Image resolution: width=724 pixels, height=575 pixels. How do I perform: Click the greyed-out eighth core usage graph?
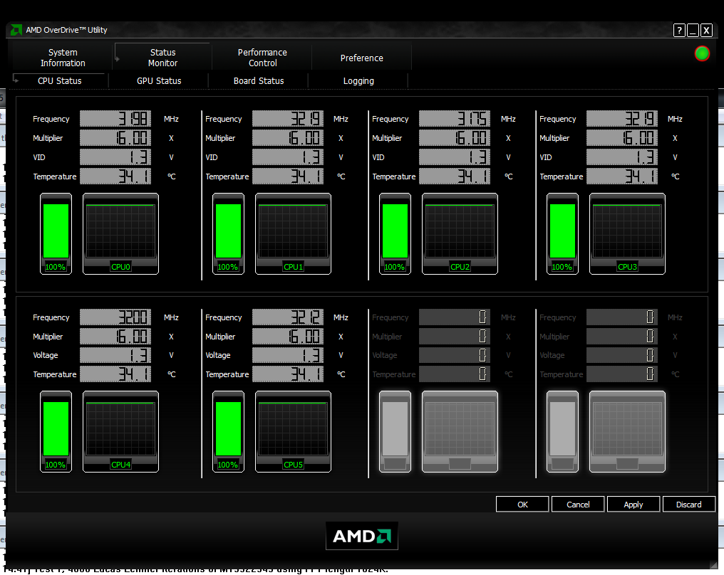coord(627,431)
